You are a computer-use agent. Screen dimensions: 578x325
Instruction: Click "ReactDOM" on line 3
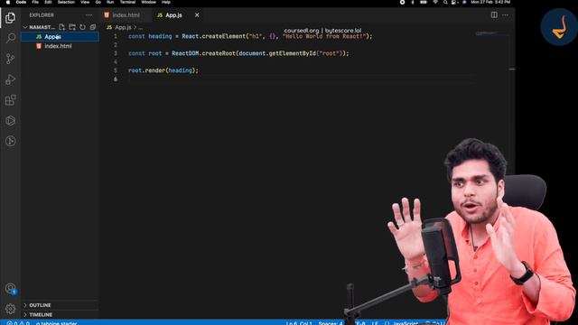click(185, 53)
